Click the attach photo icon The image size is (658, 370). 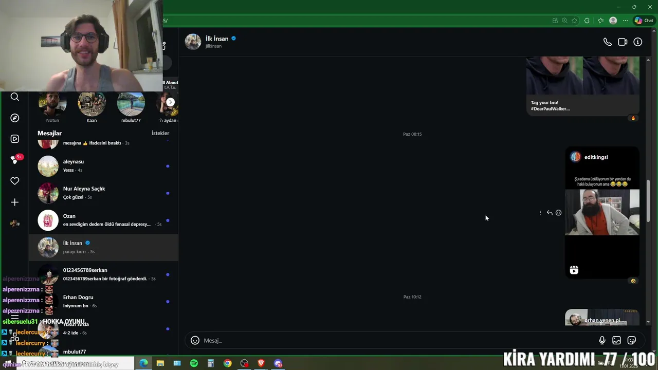pyautogui.click(x=616, y=340)
